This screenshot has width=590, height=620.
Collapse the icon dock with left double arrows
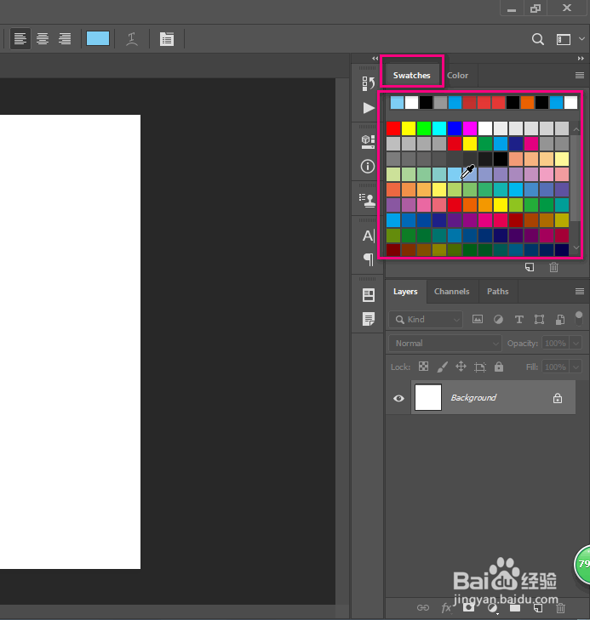tap(375, 59)
